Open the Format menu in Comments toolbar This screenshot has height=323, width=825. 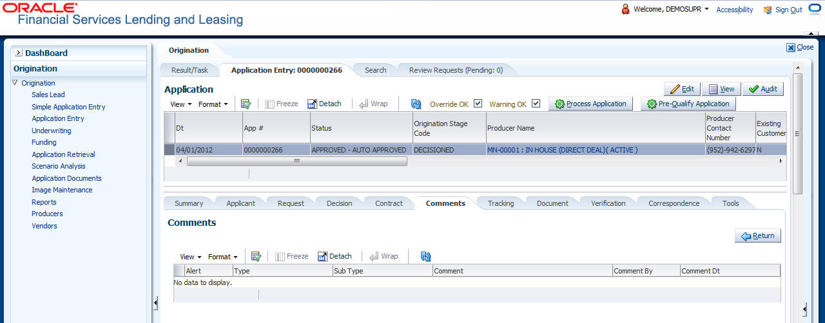223,256
